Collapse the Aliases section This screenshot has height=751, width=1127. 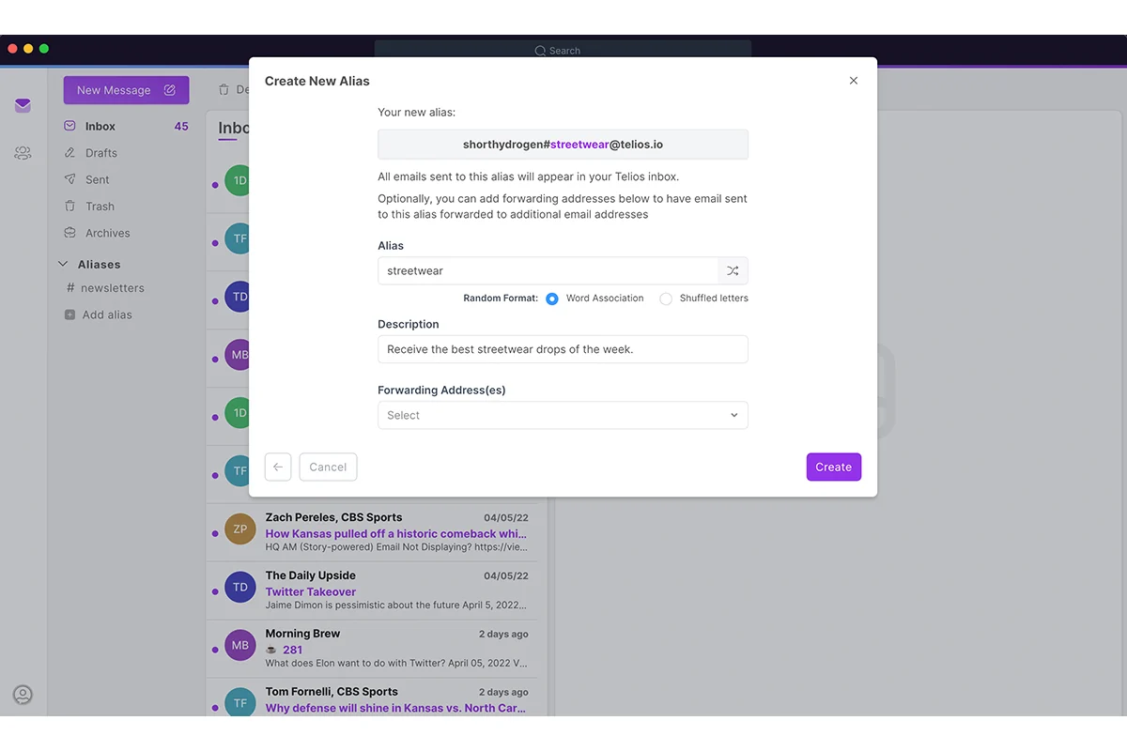(63, 265)
